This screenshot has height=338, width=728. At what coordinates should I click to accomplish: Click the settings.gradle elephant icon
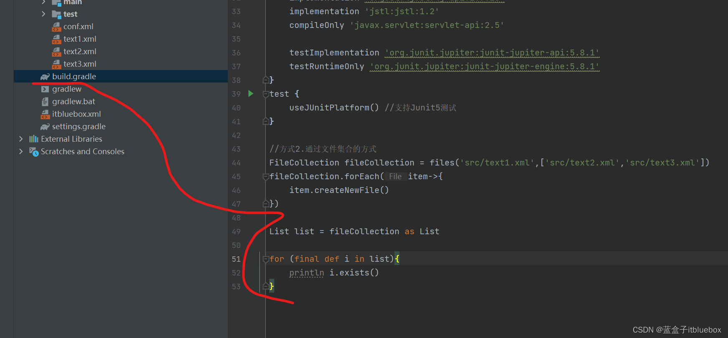45,127
